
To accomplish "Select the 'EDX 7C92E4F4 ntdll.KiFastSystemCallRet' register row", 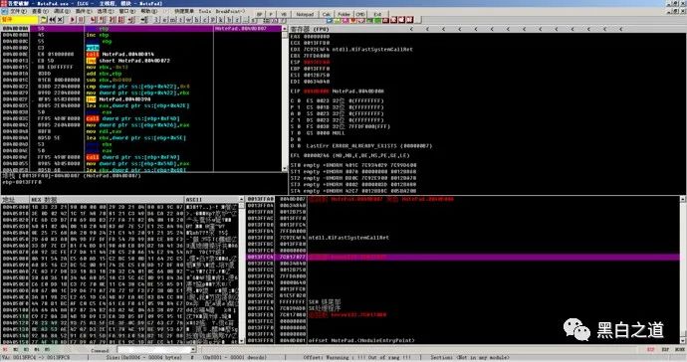I will point(351,50).
